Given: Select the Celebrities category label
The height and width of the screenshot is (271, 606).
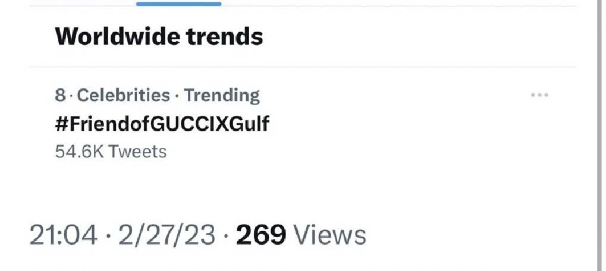Looking at the screenshot, I should [124, 95].
